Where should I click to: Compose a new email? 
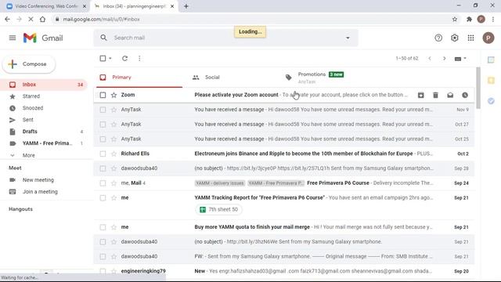coord(29,64)
